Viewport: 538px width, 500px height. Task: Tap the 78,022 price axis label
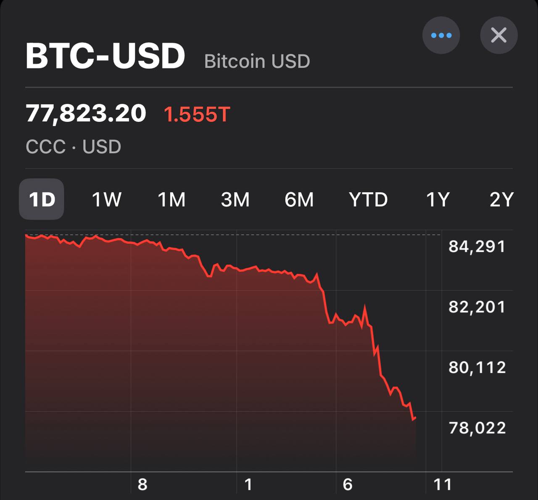click(x=477, y=428)
